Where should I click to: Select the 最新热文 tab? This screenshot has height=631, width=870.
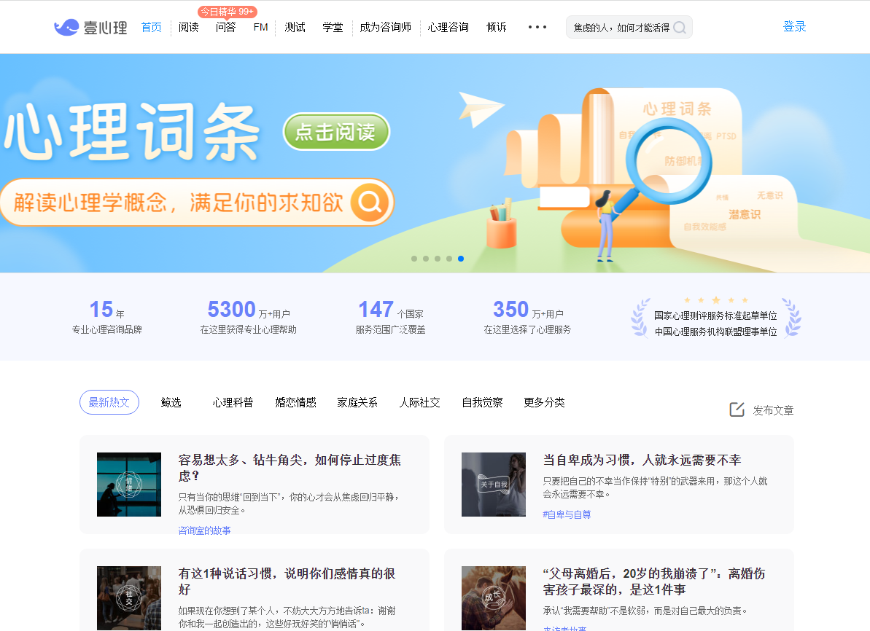coord(109,402)
